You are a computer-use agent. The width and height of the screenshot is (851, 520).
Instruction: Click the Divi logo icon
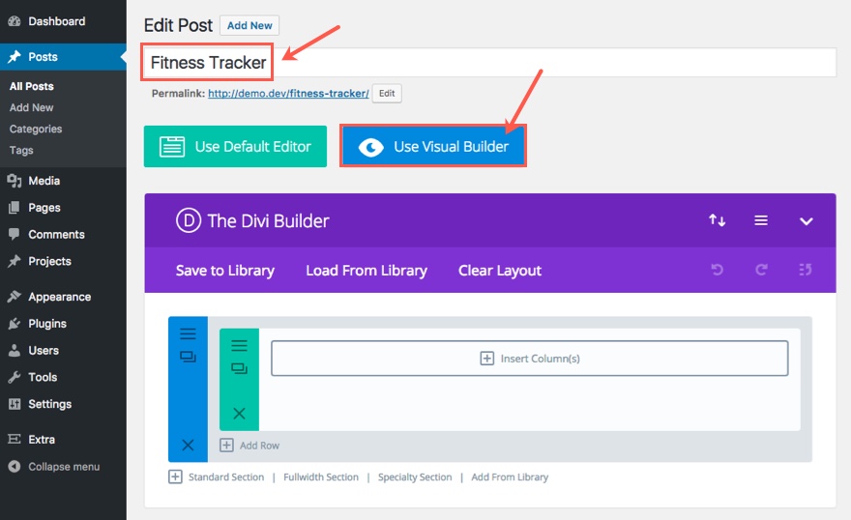tap(189, 220)
